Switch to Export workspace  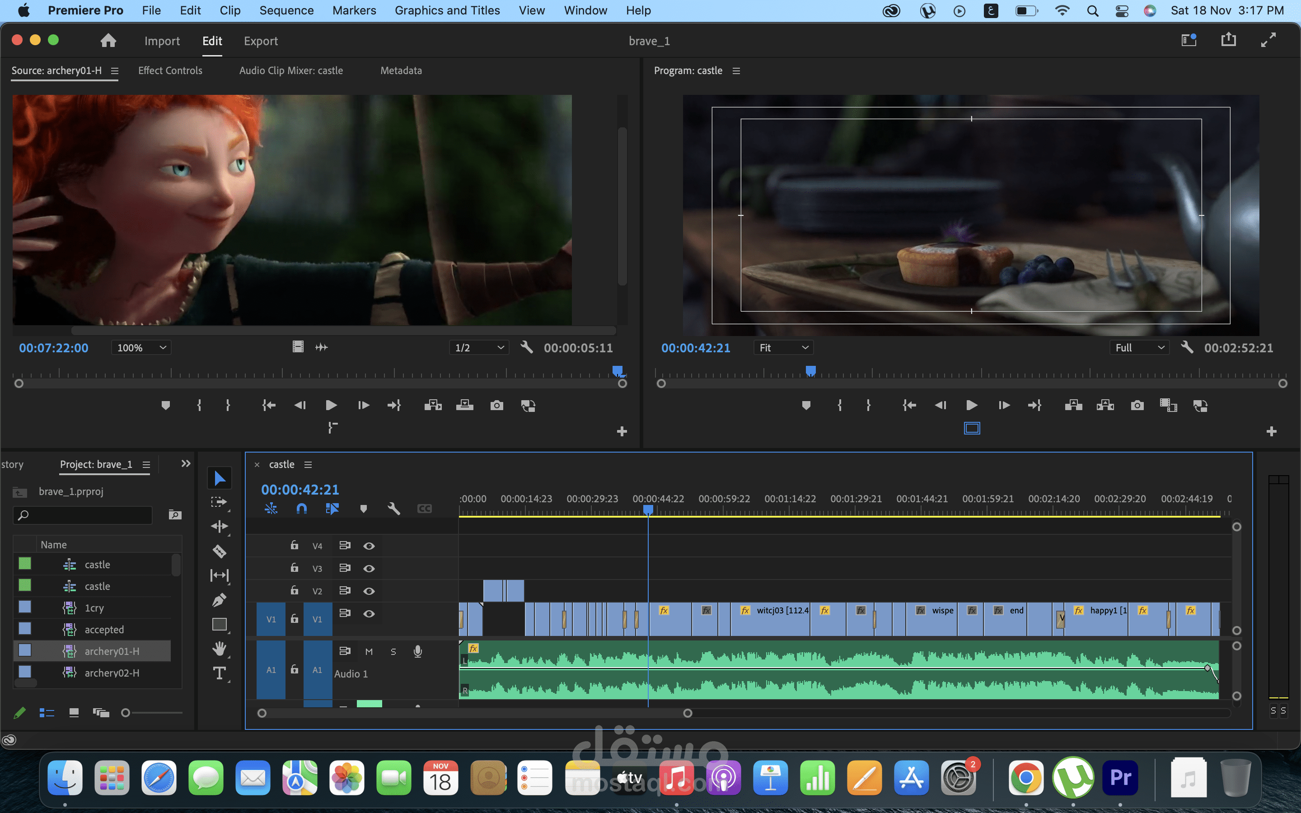pyautogui.click(x=261, y=41)
